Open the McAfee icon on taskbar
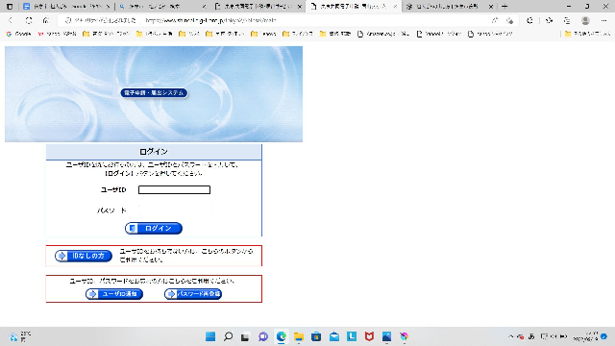615x346 pixels. [x=369, y=336]
